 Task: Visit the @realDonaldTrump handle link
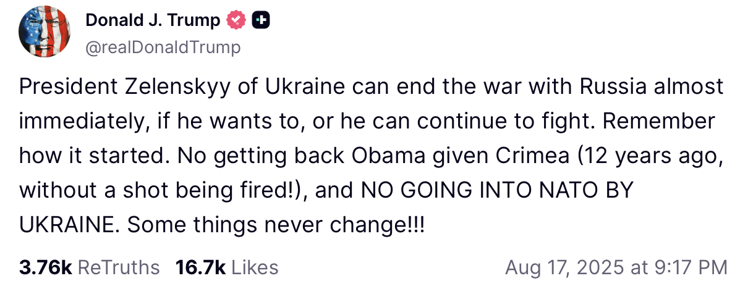pos(163,48)
